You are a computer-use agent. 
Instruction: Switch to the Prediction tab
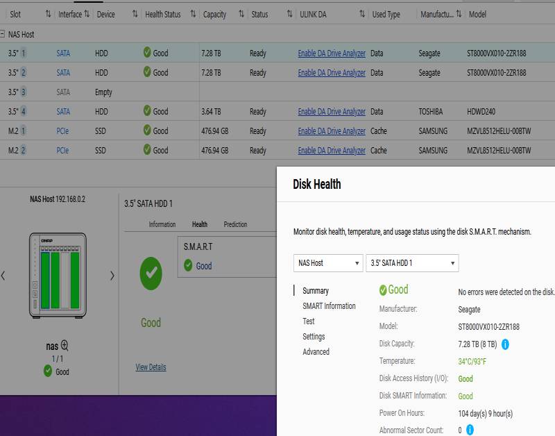pyautogui.click(x=235, y=224)
